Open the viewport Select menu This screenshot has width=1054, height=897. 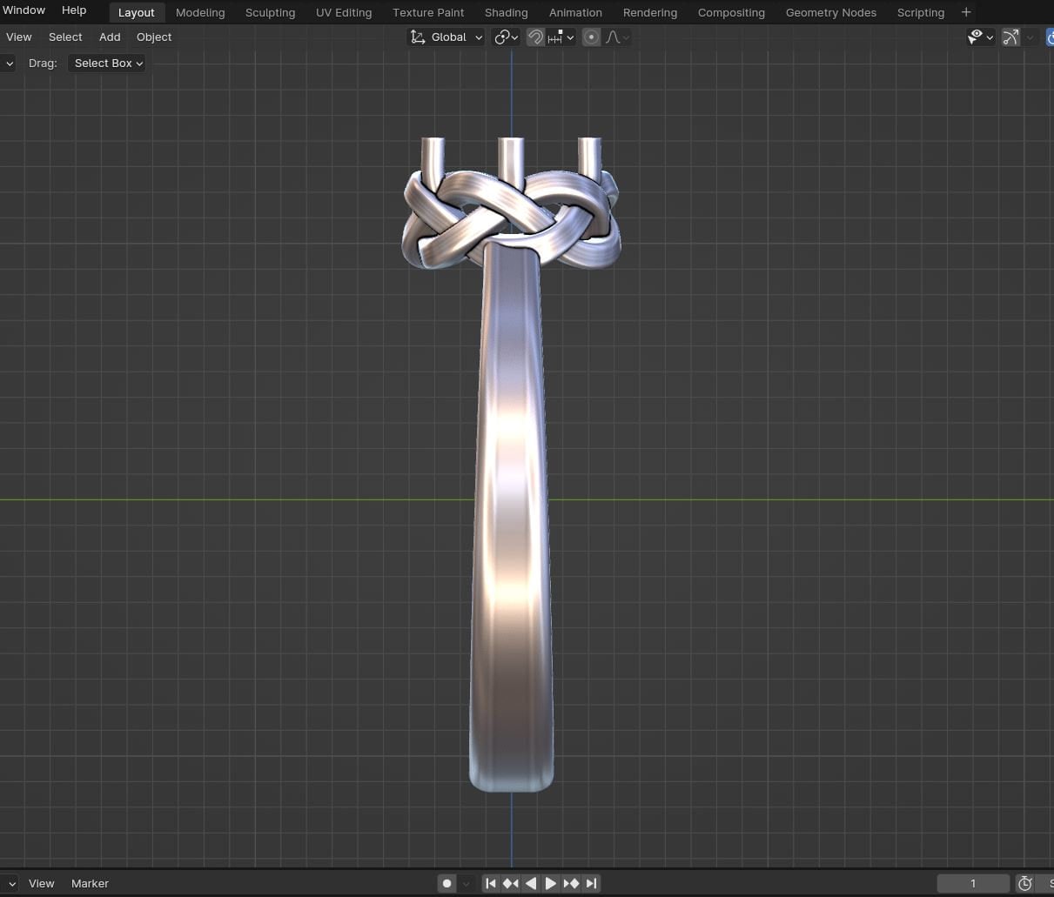[x=65, y=37]
